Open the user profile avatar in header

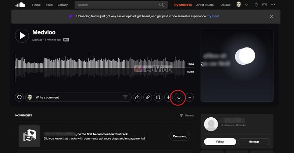tap(239, 4)
